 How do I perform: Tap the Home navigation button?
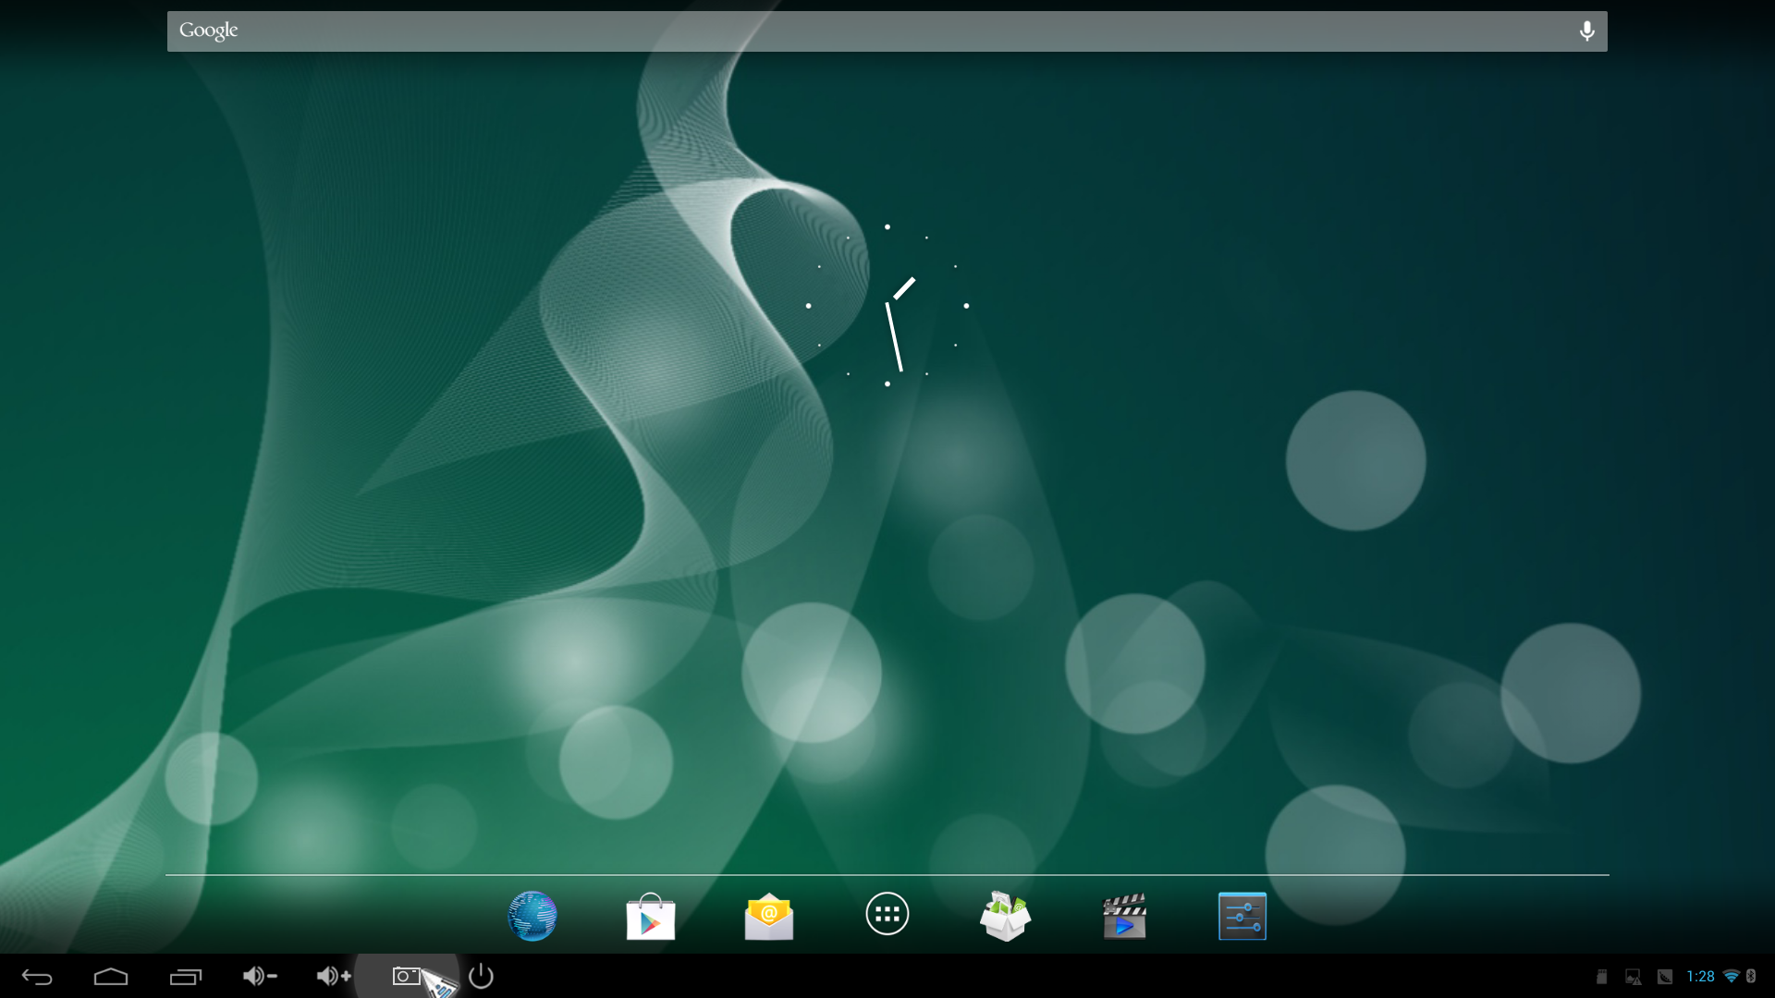pyautogui.click(x=111, y=977)
